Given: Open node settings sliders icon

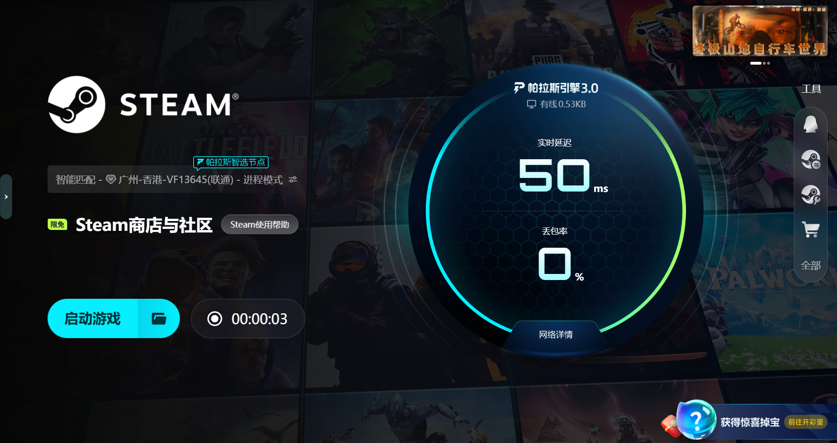Looking at the screenshot, I should [293, 179].
